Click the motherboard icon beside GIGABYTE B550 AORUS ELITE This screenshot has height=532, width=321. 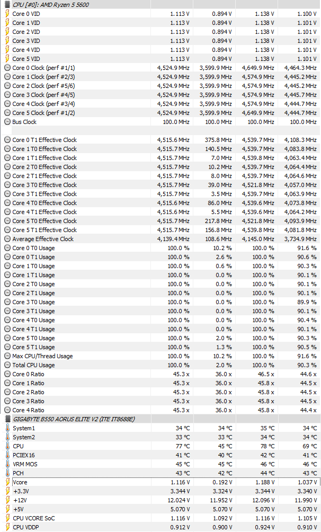tap(7, 419)
